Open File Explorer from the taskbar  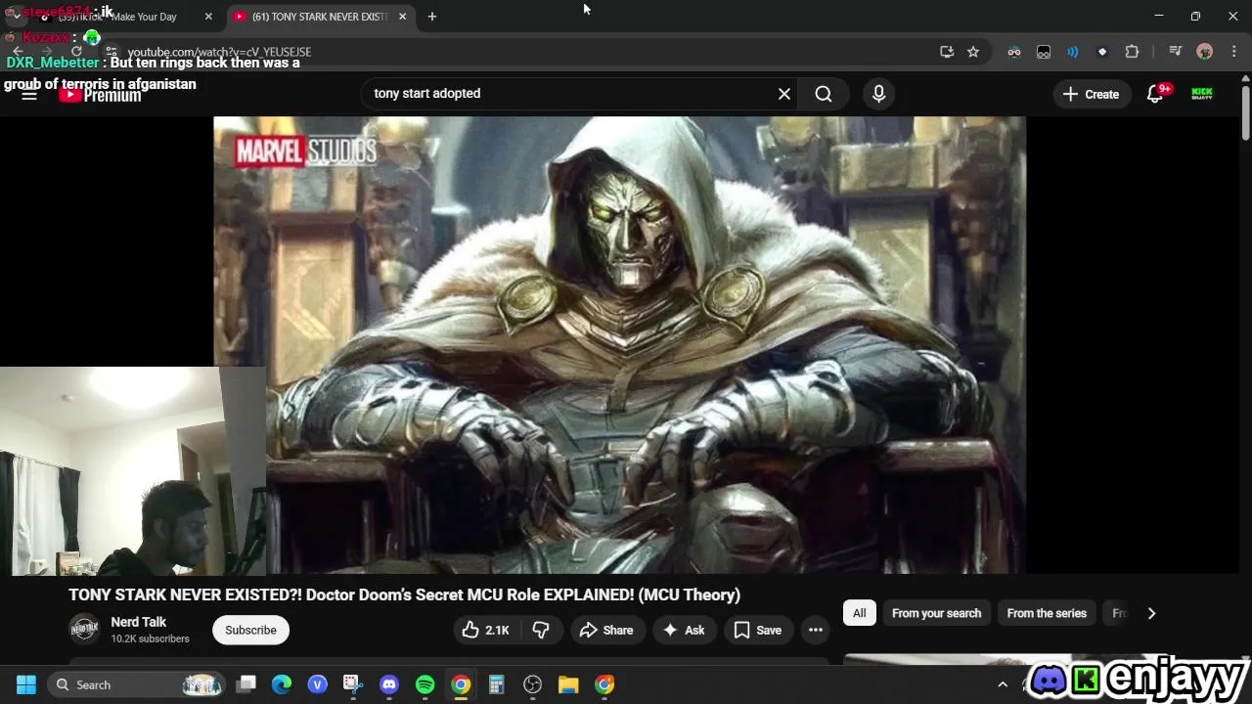568,684
